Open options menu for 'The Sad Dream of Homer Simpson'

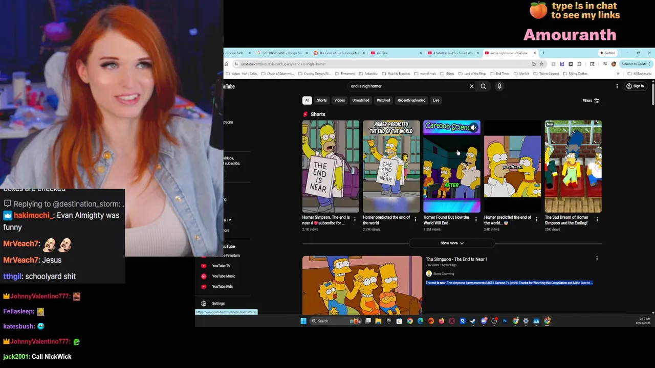coord(597,219)
